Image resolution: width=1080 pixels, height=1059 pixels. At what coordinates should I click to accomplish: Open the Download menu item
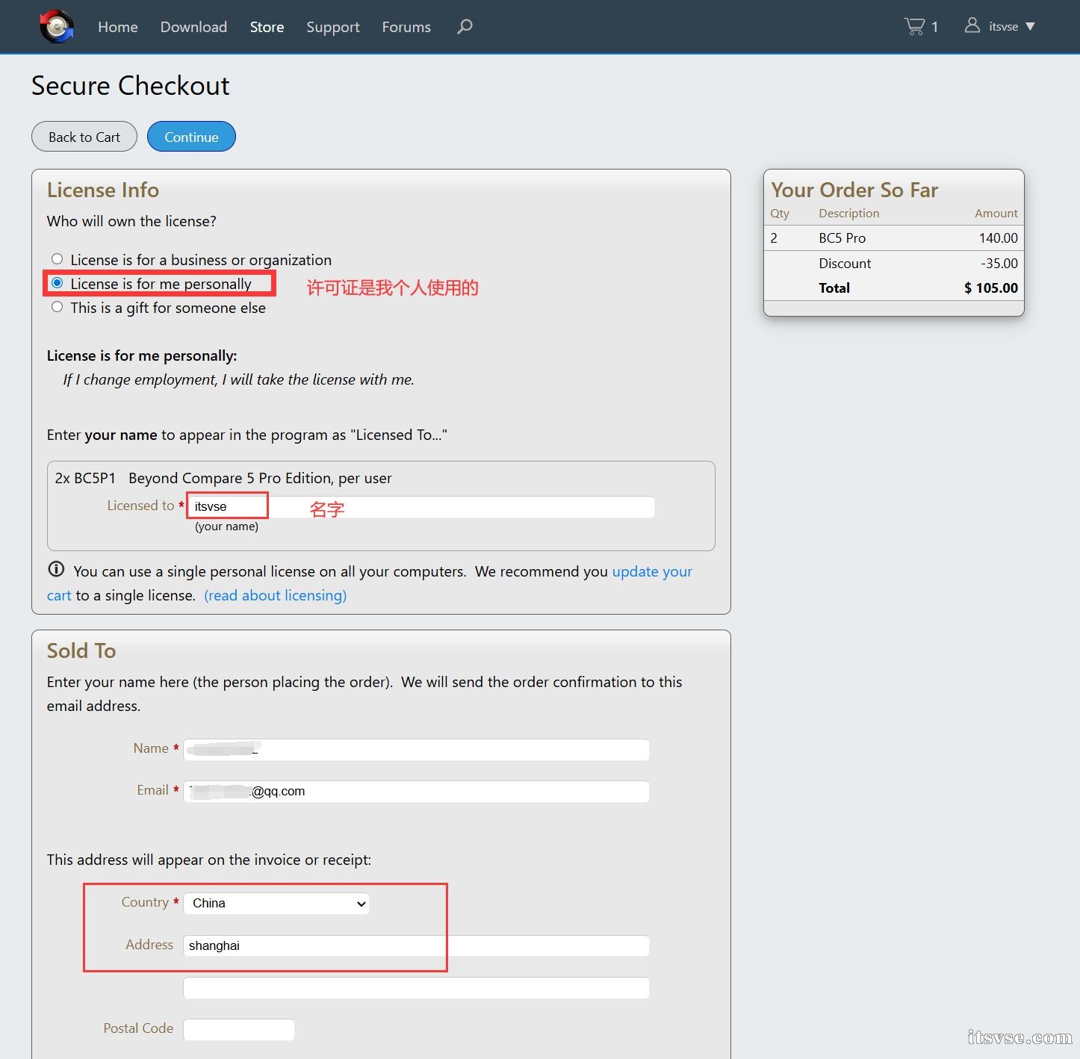pyautogui.click(x=193, y=27)
